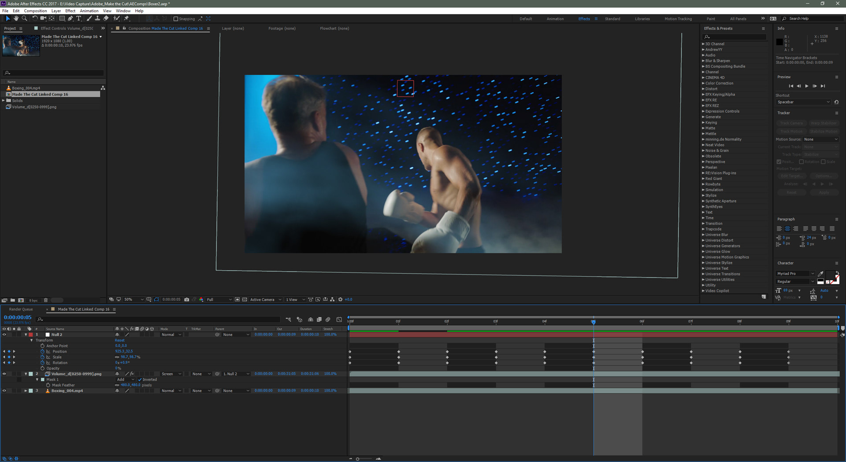Select the Pan Behind anchor point tool
The width and height of the screenshot is (846, 462).
[x=52, y=18]
